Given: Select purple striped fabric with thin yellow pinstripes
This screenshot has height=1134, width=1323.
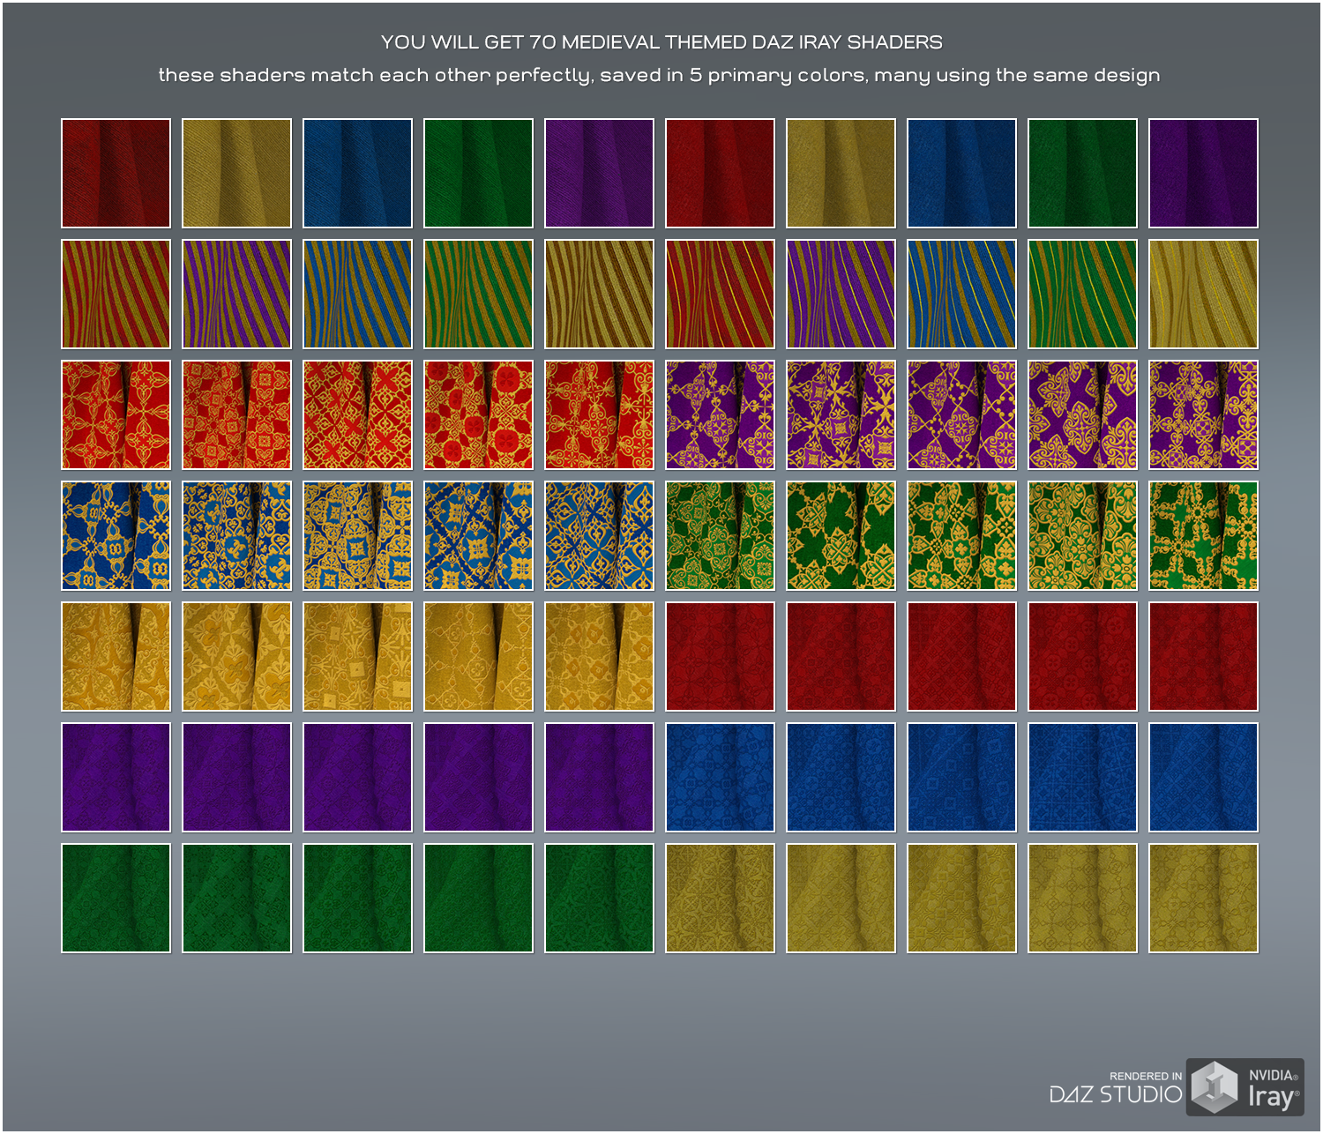Looking at the screenshot, I should tap(841, 294).
